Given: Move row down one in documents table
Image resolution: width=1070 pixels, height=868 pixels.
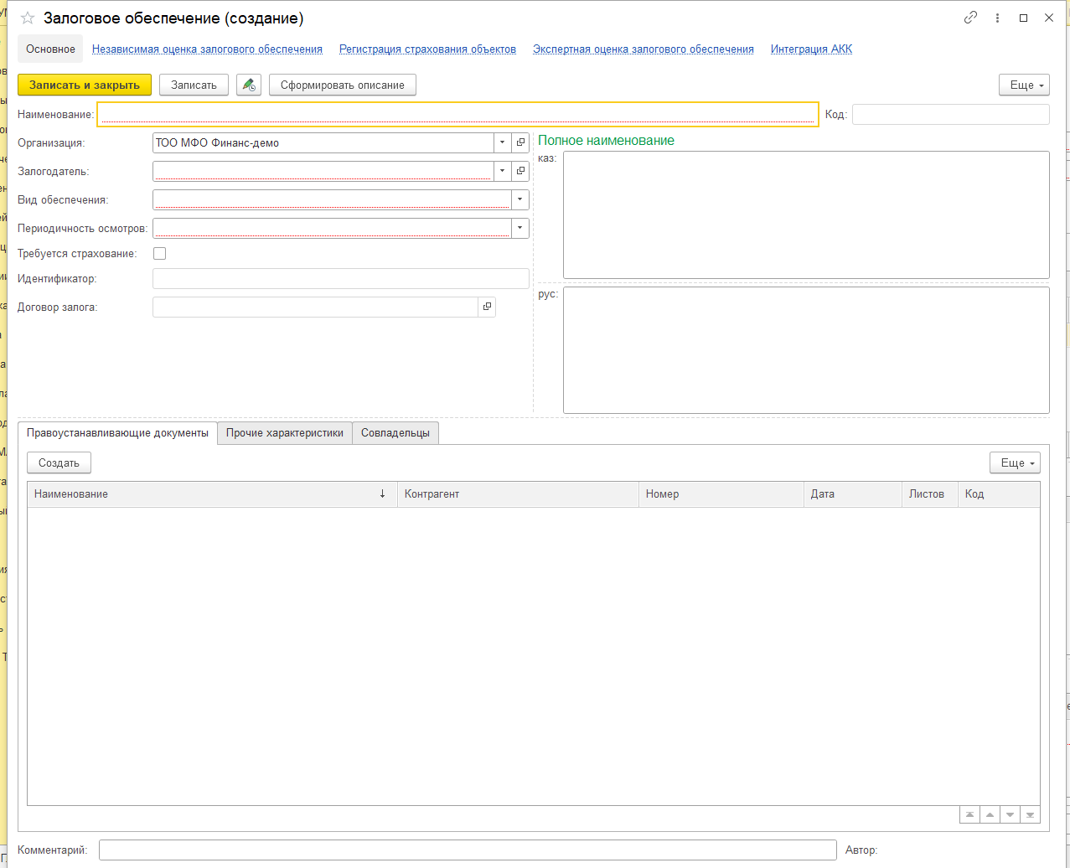Looking at the screenshot, I should pos(1010,814).
